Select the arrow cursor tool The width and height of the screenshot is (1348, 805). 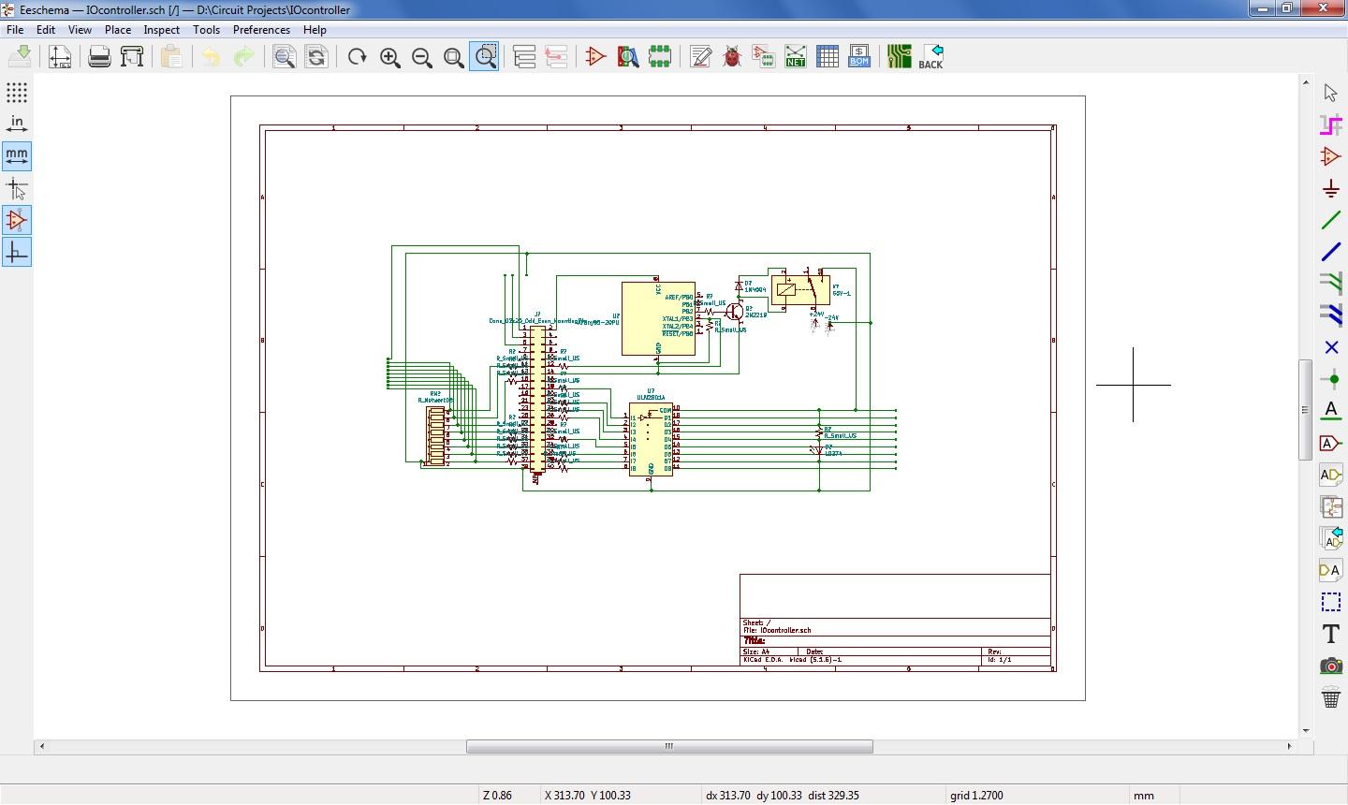(1330, 92)
